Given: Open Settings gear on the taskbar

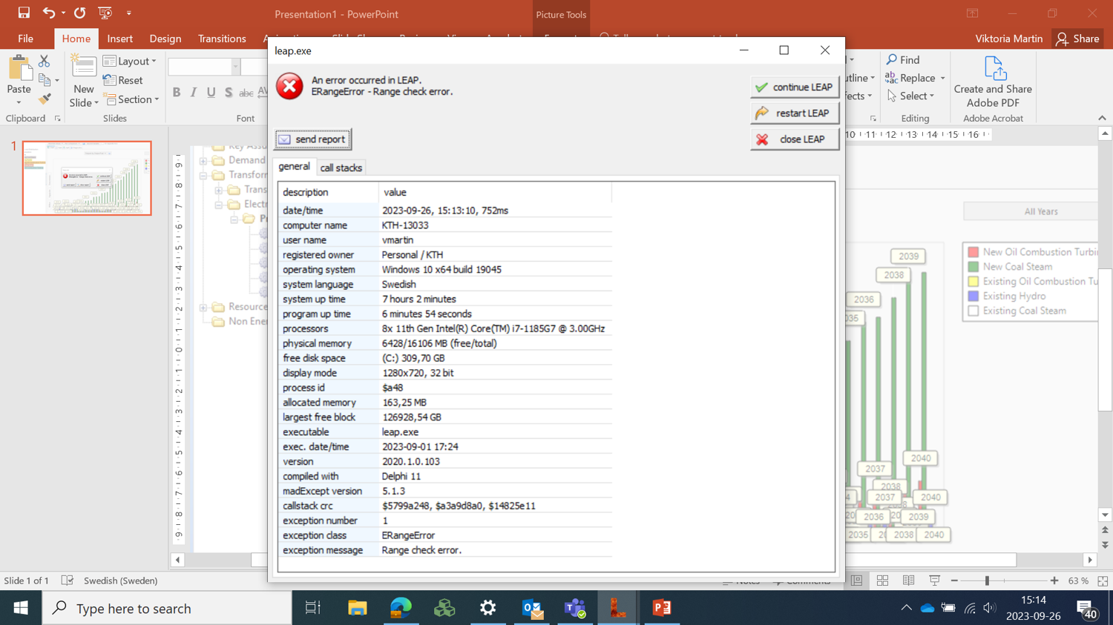Looking at the screenshot, I should coord(487,608).
